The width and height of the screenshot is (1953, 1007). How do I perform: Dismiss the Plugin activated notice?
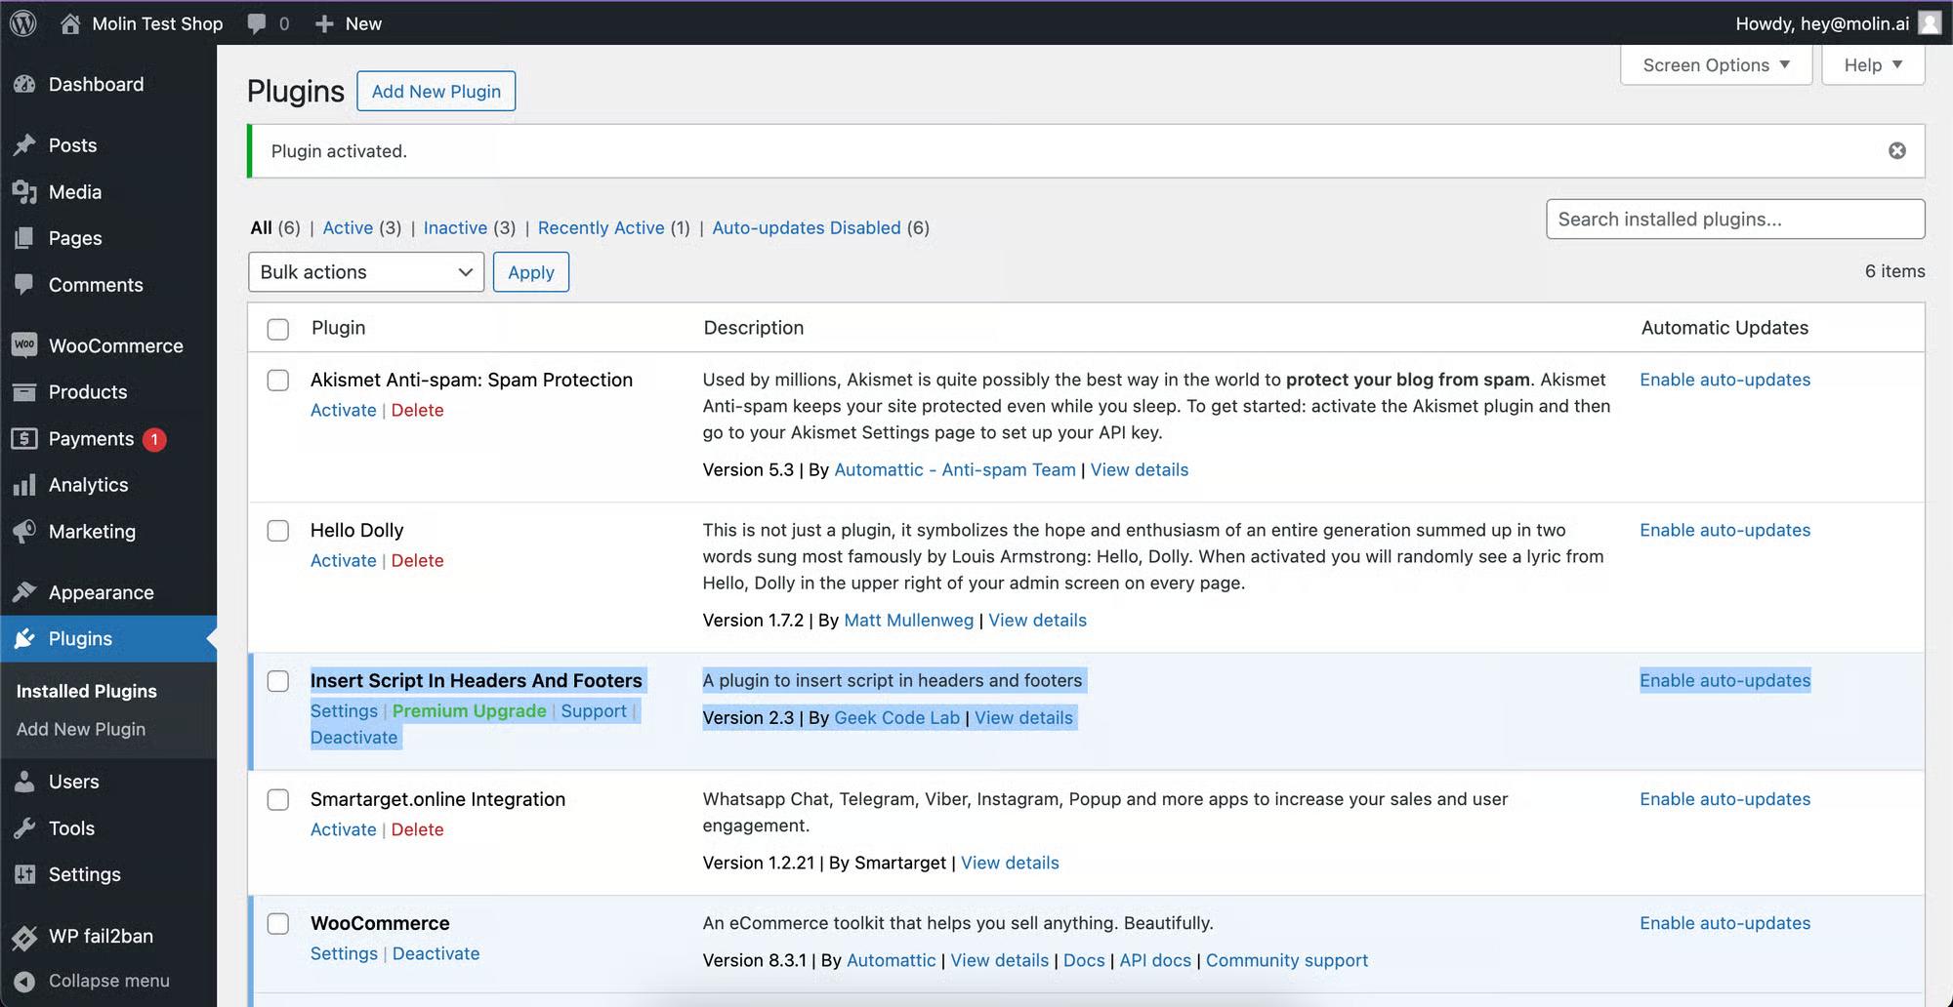pos(1896,150)
